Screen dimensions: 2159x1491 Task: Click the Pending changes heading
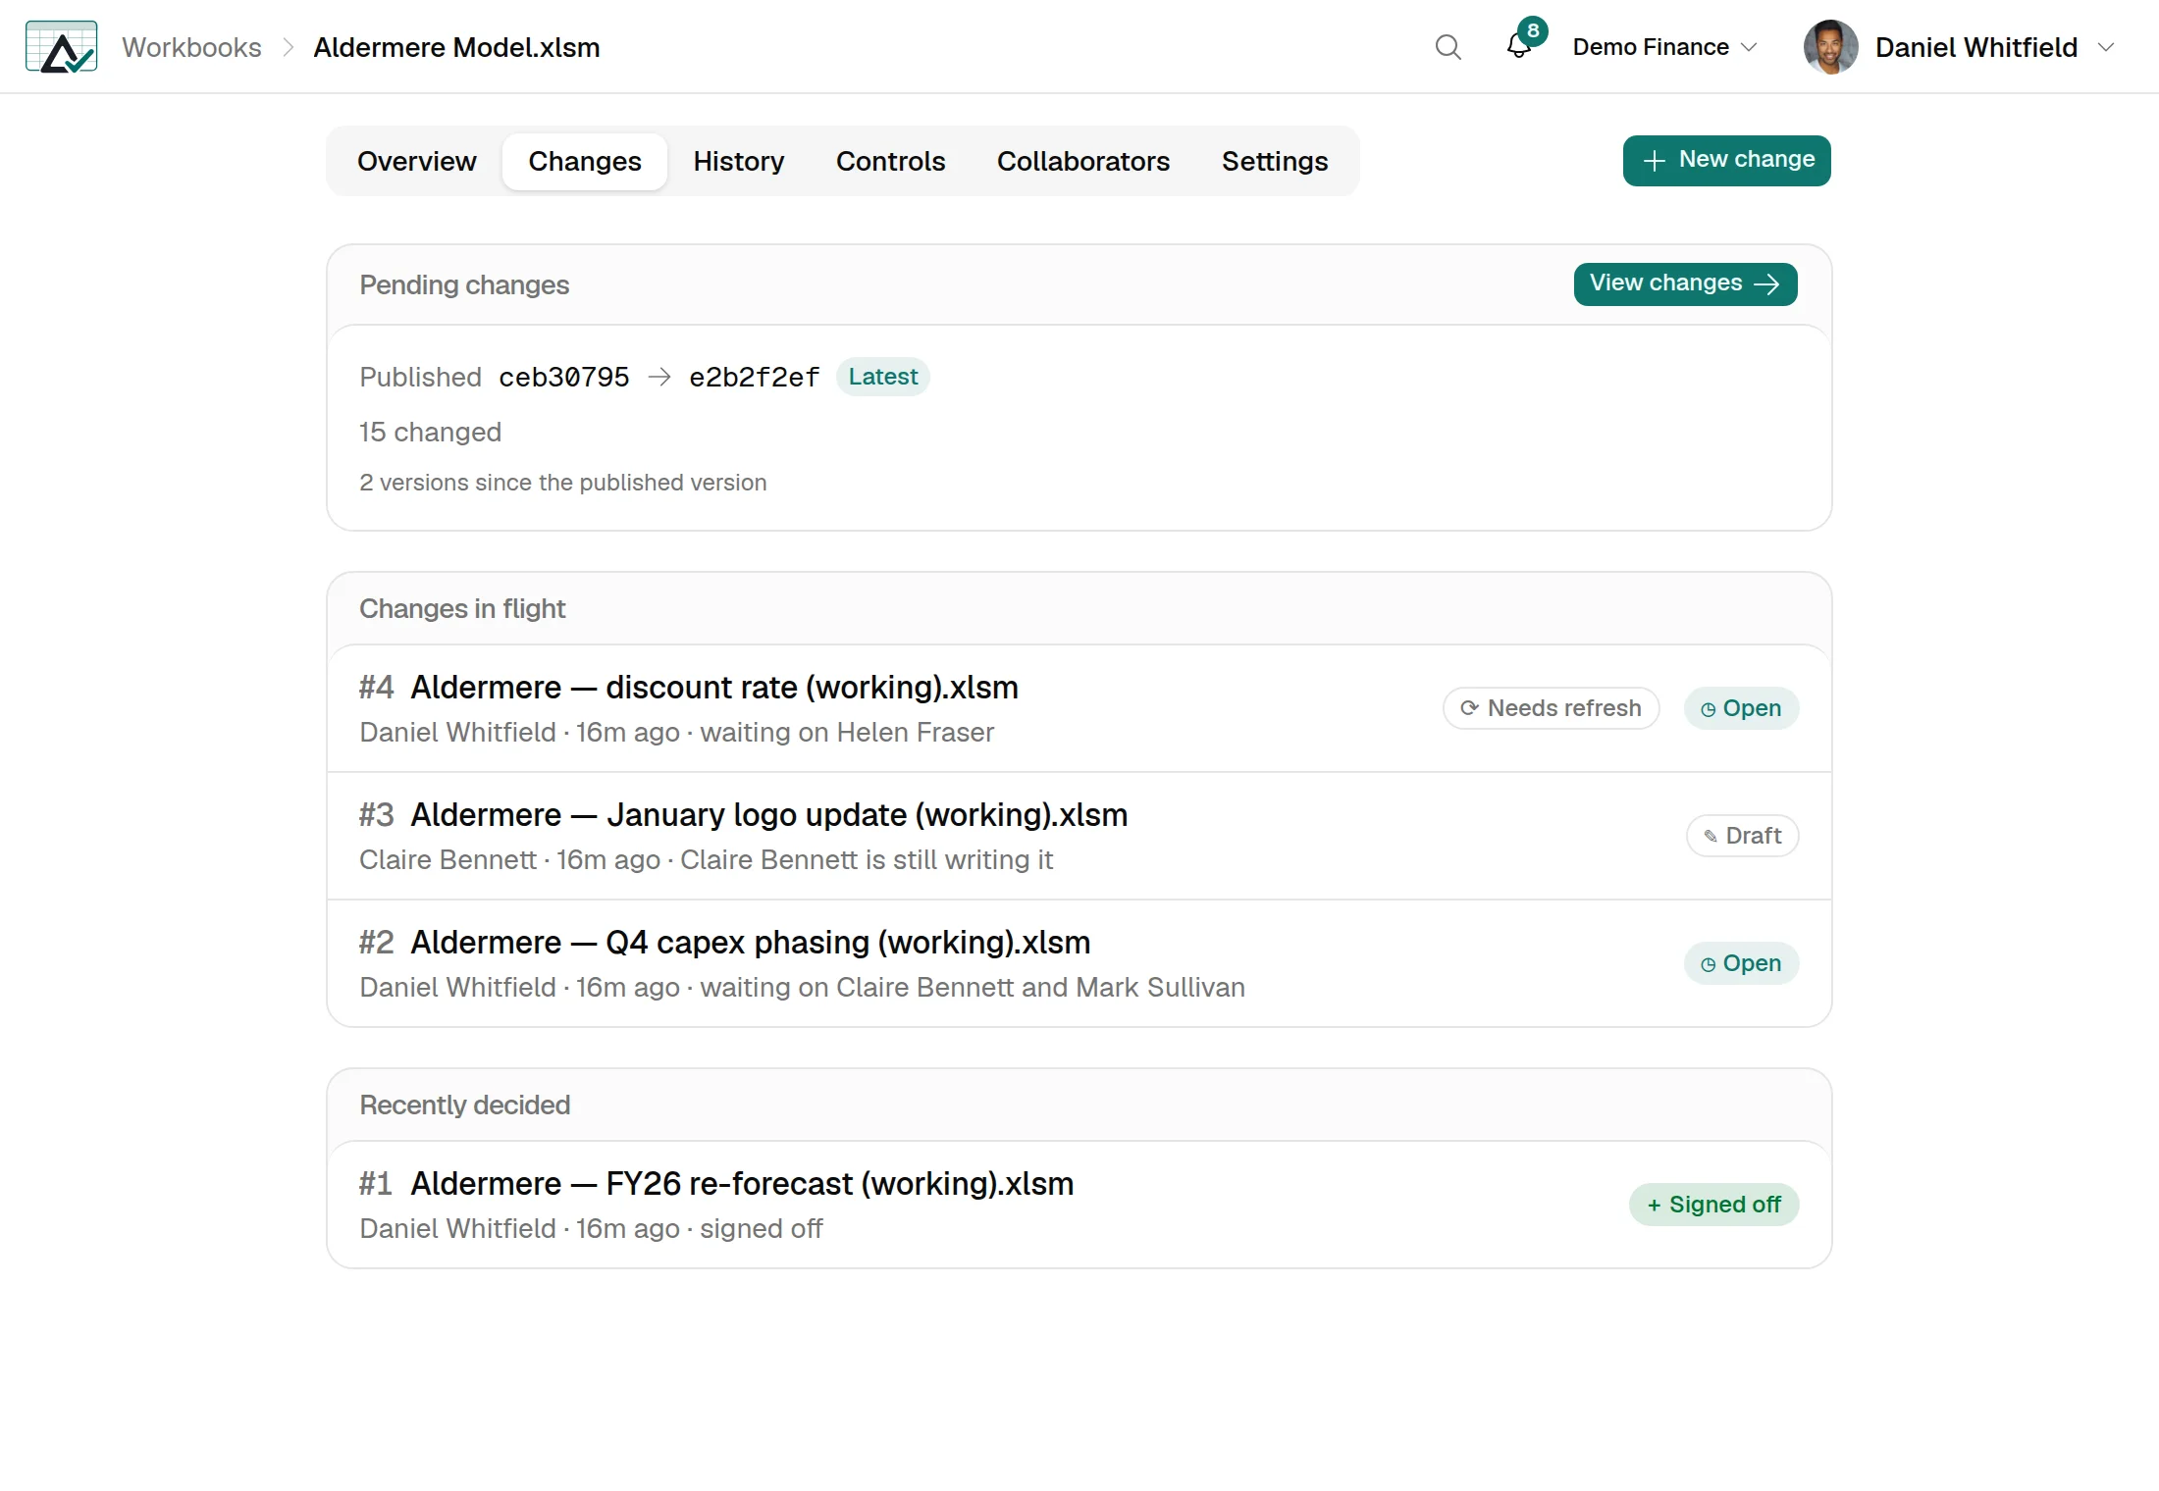464,284
